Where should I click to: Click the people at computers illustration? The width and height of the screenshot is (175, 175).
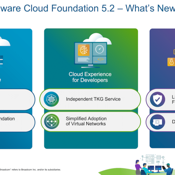(154, 165)
